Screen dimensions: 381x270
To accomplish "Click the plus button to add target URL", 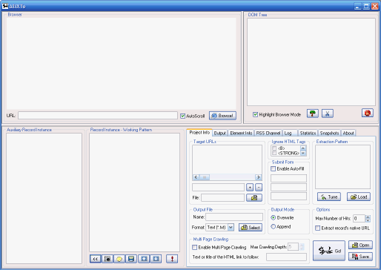I will pyautogui.click(x=250, y=187).
